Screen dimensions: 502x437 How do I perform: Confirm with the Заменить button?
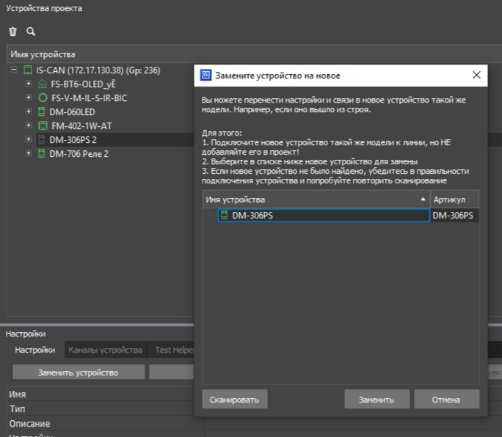coord(376,400)
